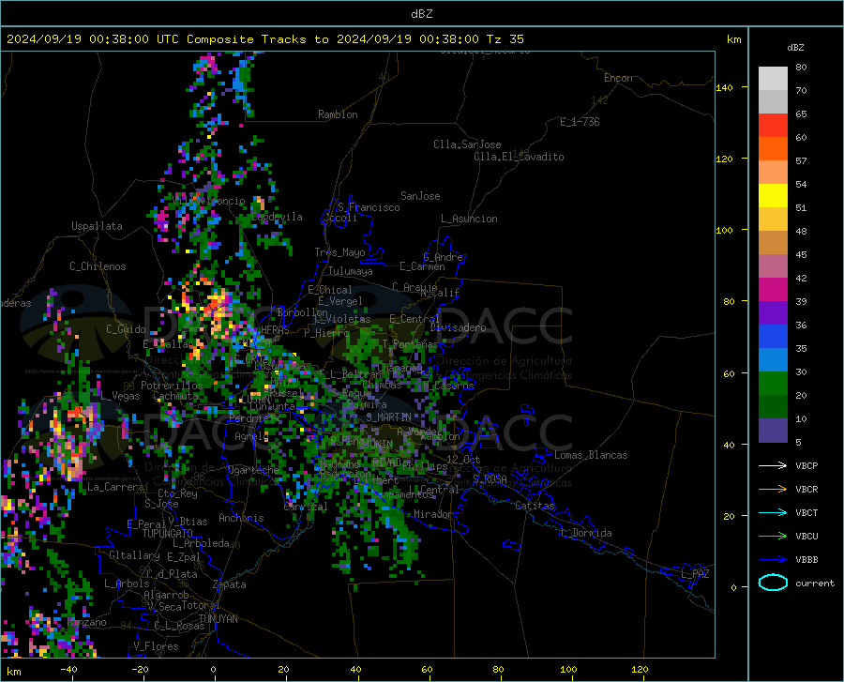Click the Mirador map label
Image resolution: width=844 pixels, height=682 pixels.
point(433,514)
